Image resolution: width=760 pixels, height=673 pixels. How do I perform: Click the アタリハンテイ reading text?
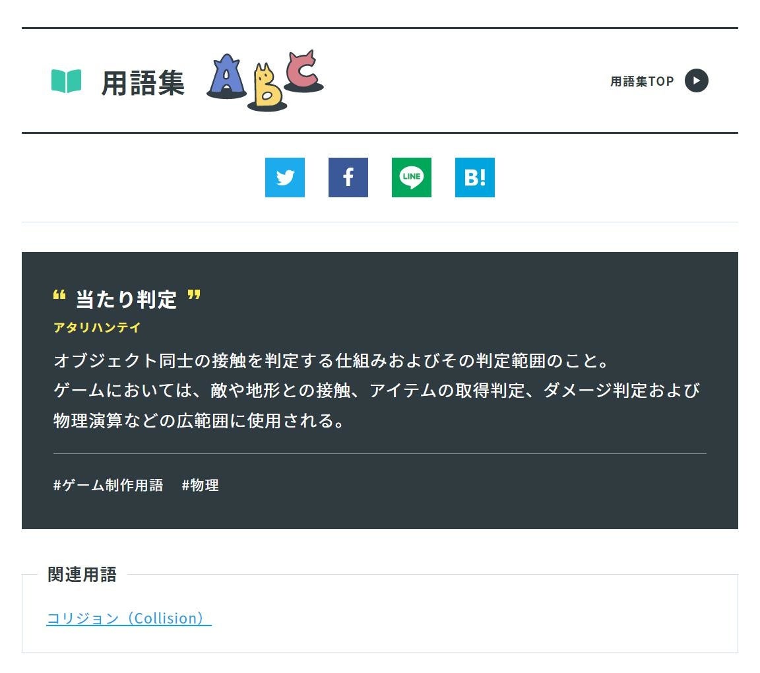coord(97,327)
